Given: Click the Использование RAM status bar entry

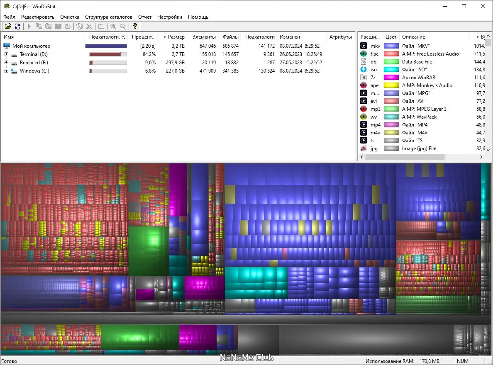Looking at the screenshot, I should coord(403,361).
